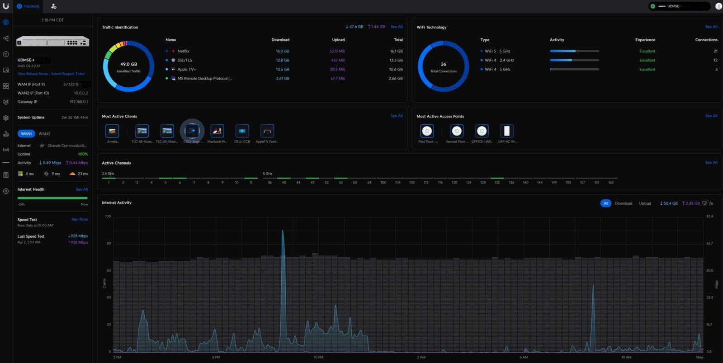Click the 36 Total Connections donut chart
Viewport: 723px width, 363px height.
tap(444, 66)
